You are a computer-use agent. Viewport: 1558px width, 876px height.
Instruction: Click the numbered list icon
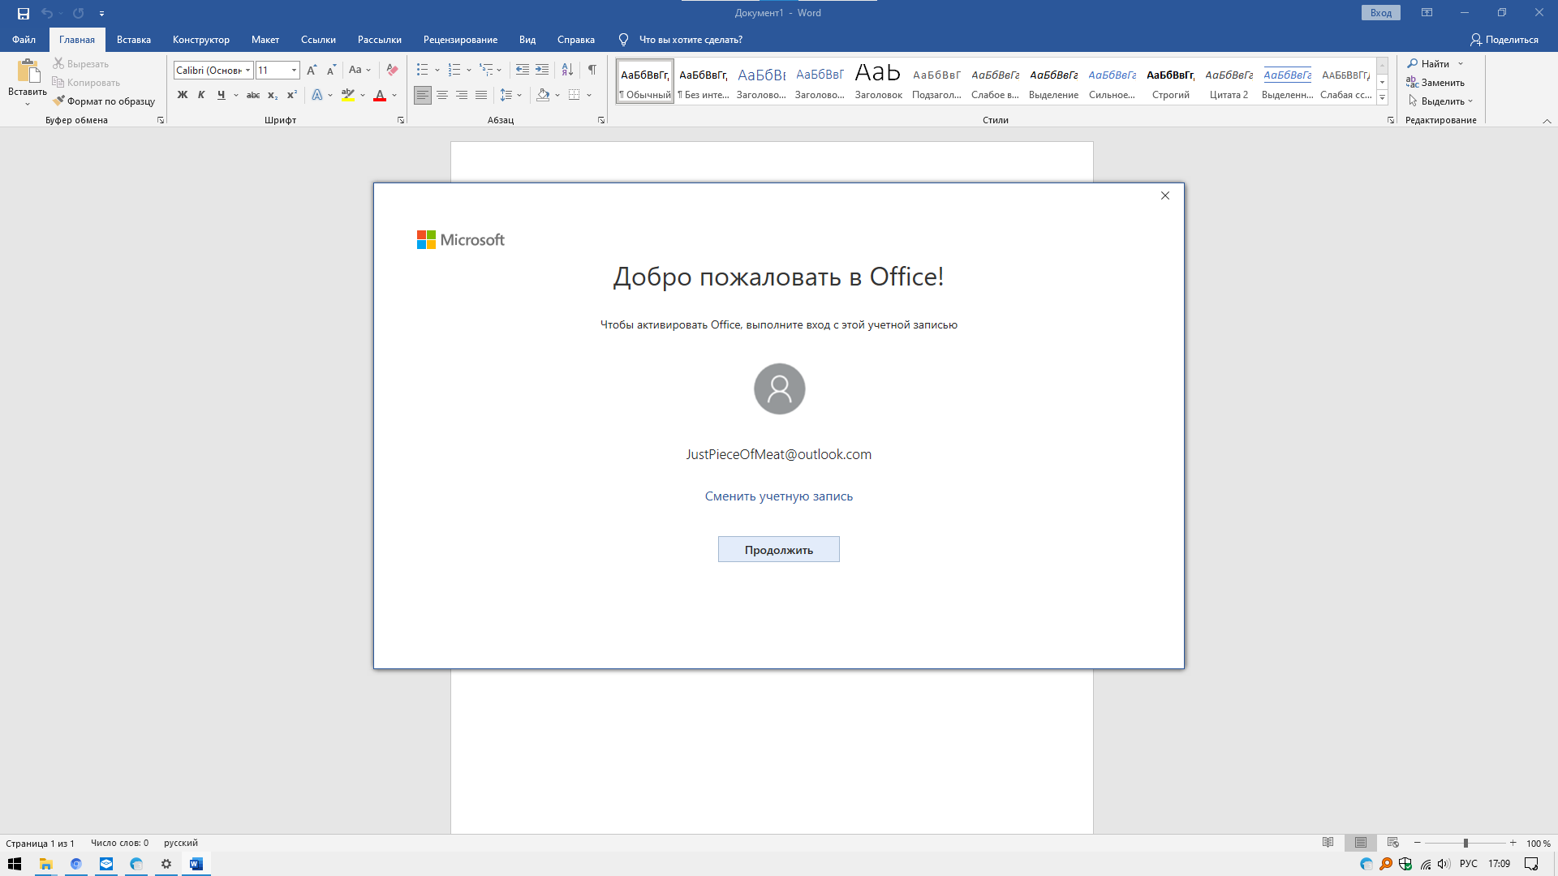(x=454, y=70)
